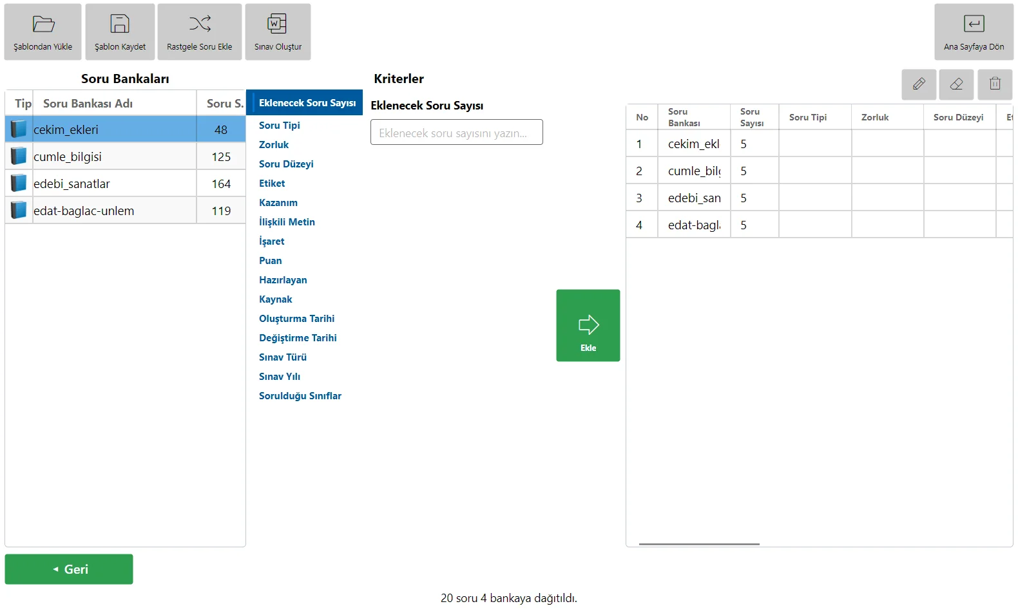
Task: Open the Soru Tipi criteria tab
Action: tap(280, 126)
